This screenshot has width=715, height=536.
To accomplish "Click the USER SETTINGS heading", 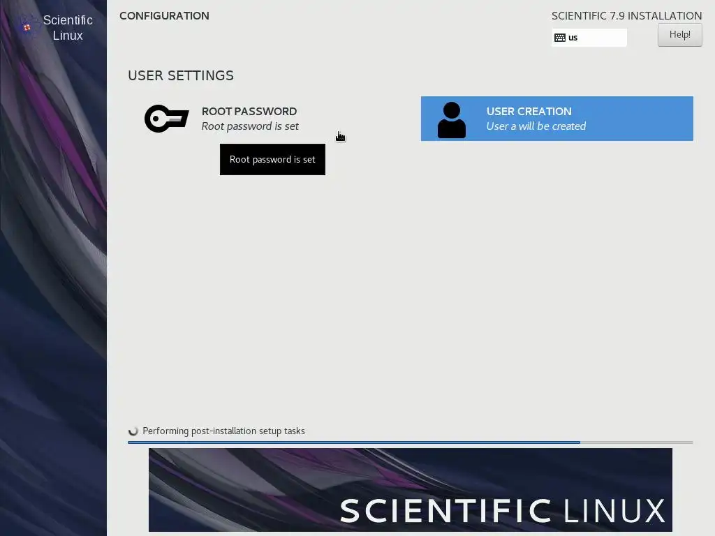I will click(x=181, y=75).
